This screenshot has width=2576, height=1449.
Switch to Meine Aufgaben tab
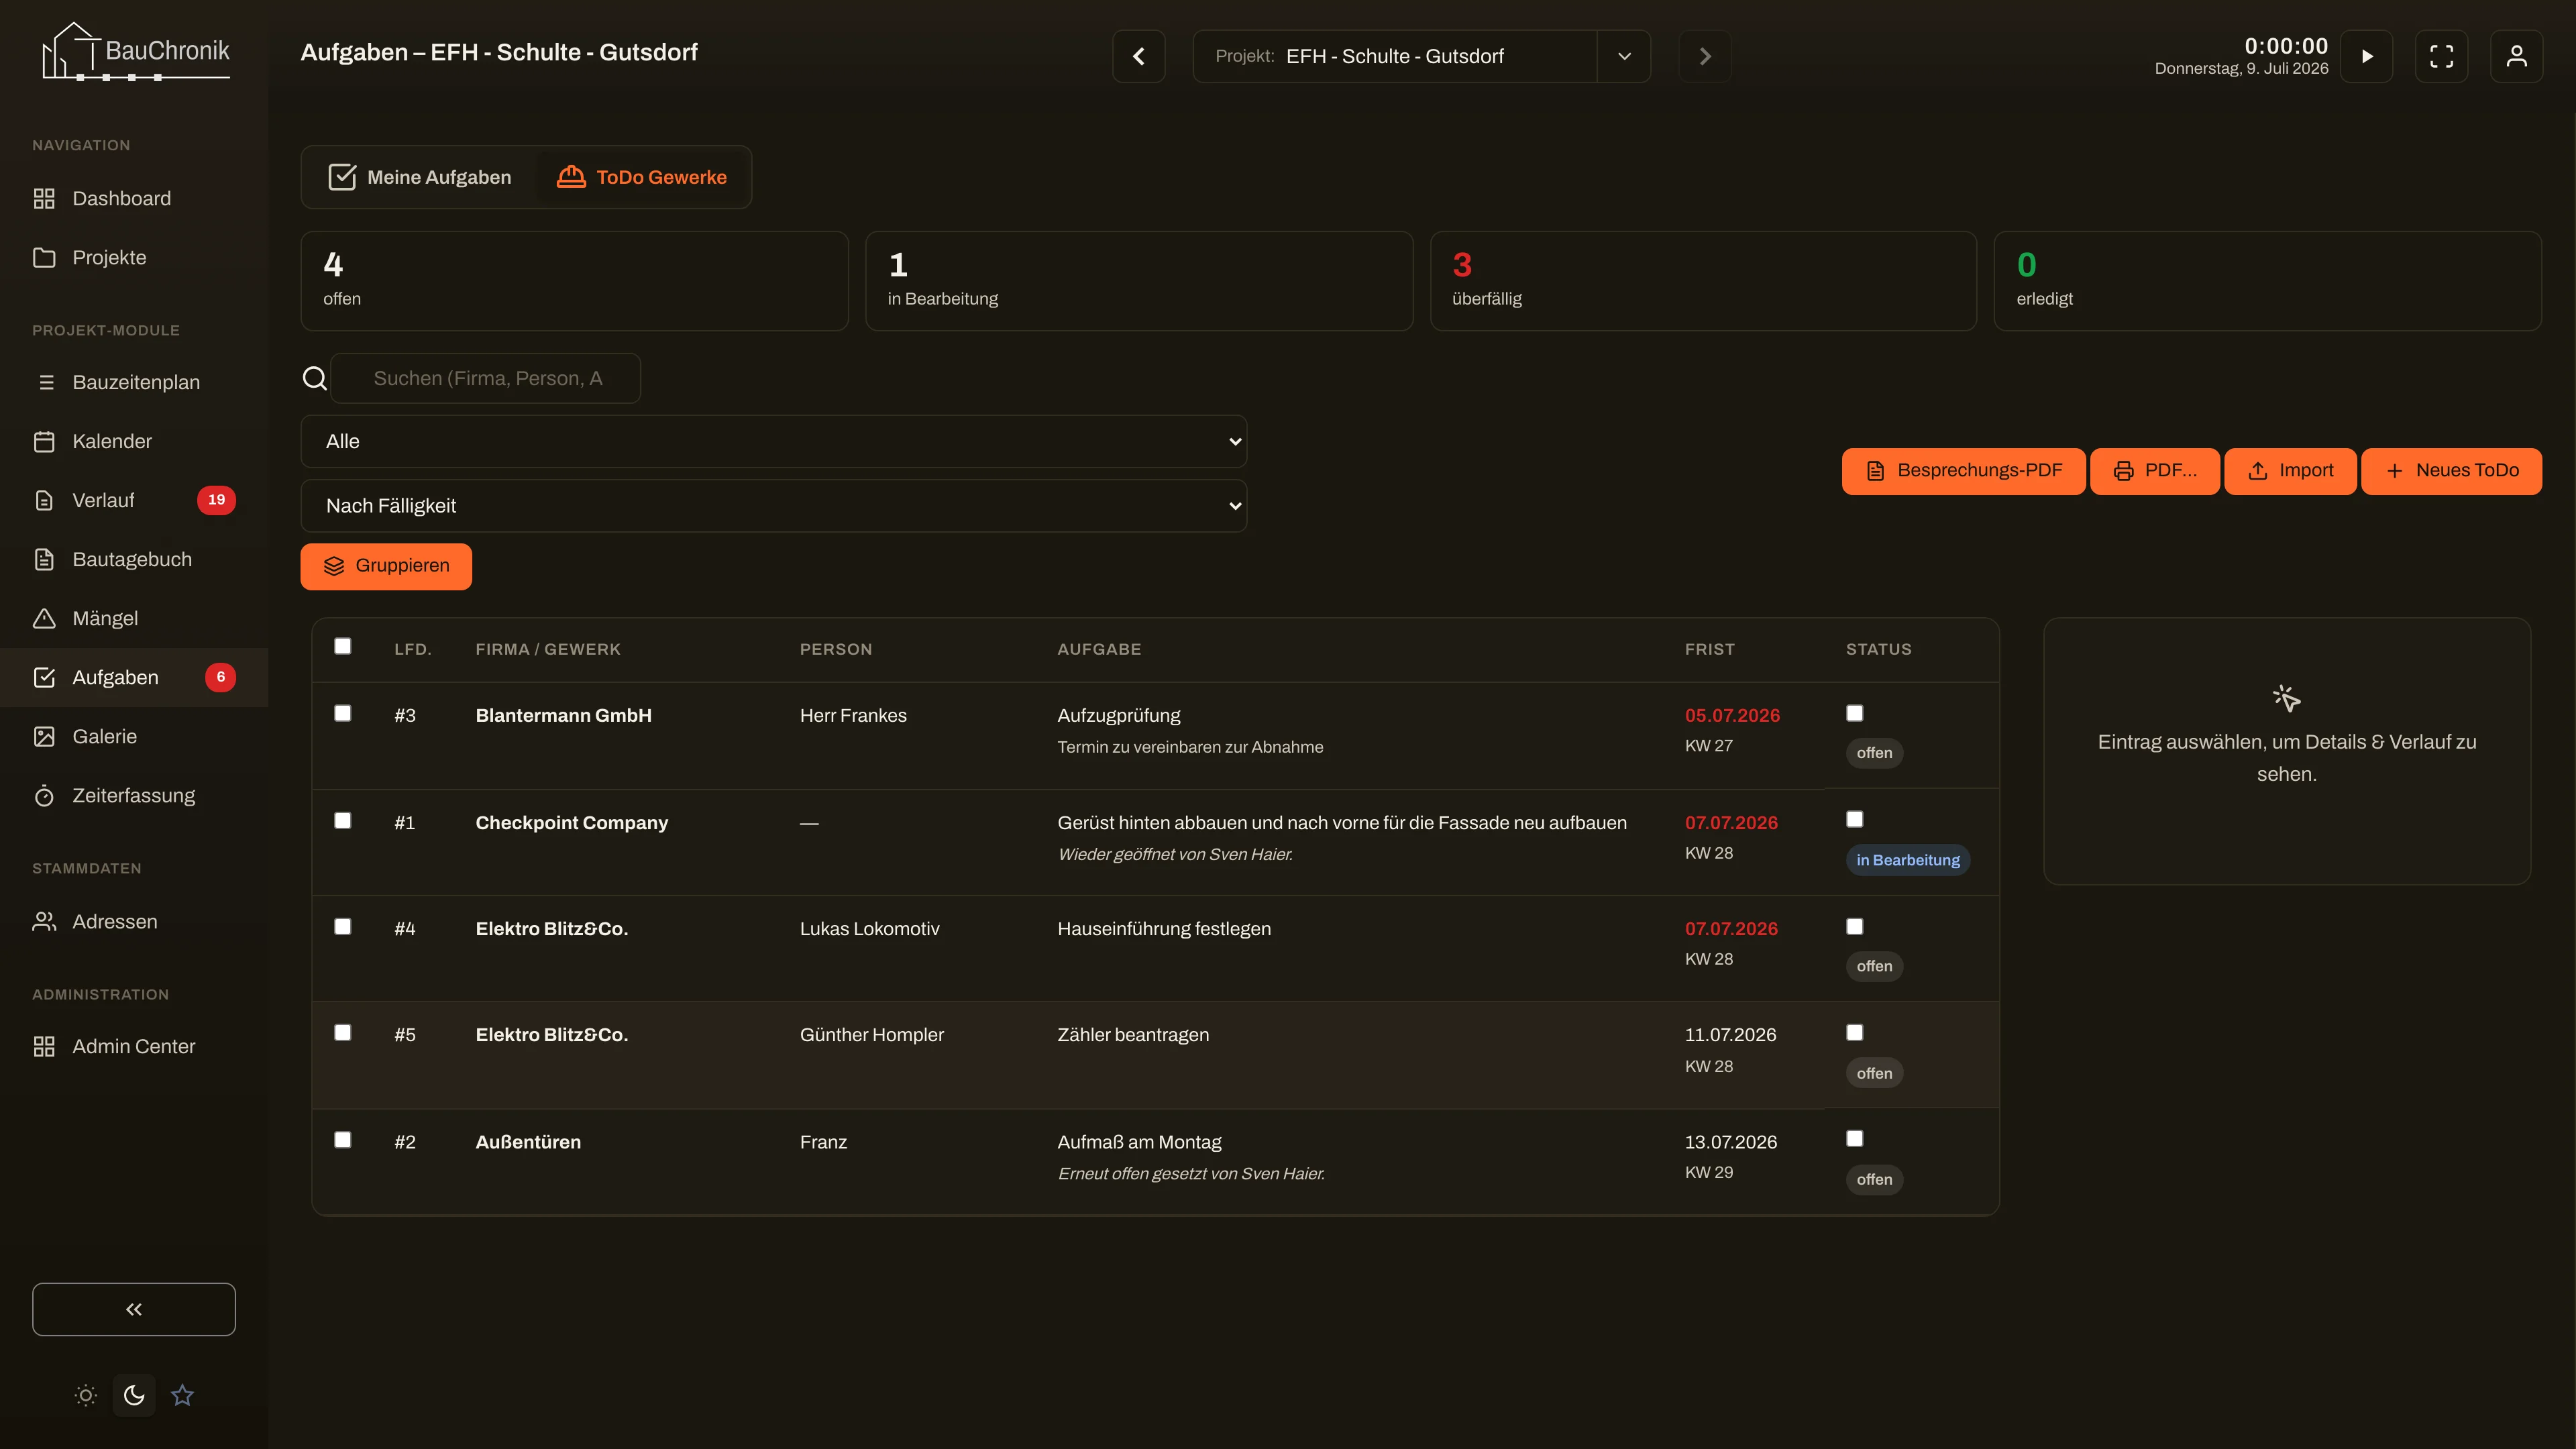point(420,177)
